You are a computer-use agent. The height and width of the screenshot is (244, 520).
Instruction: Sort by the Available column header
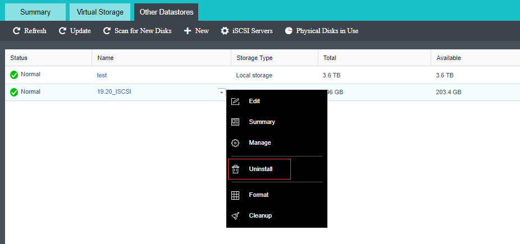[x=448, y=58]
